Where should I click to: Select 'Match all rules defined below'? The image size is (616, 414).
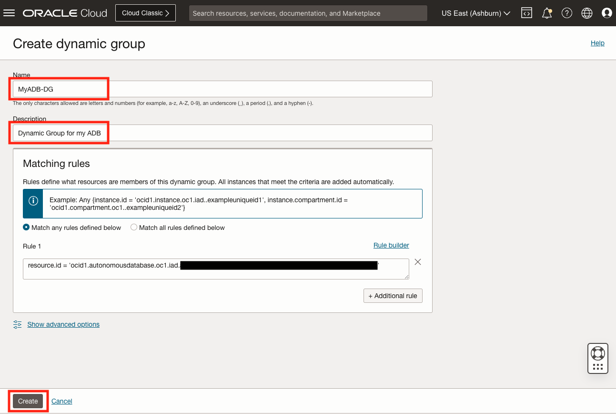coord(133,228)
